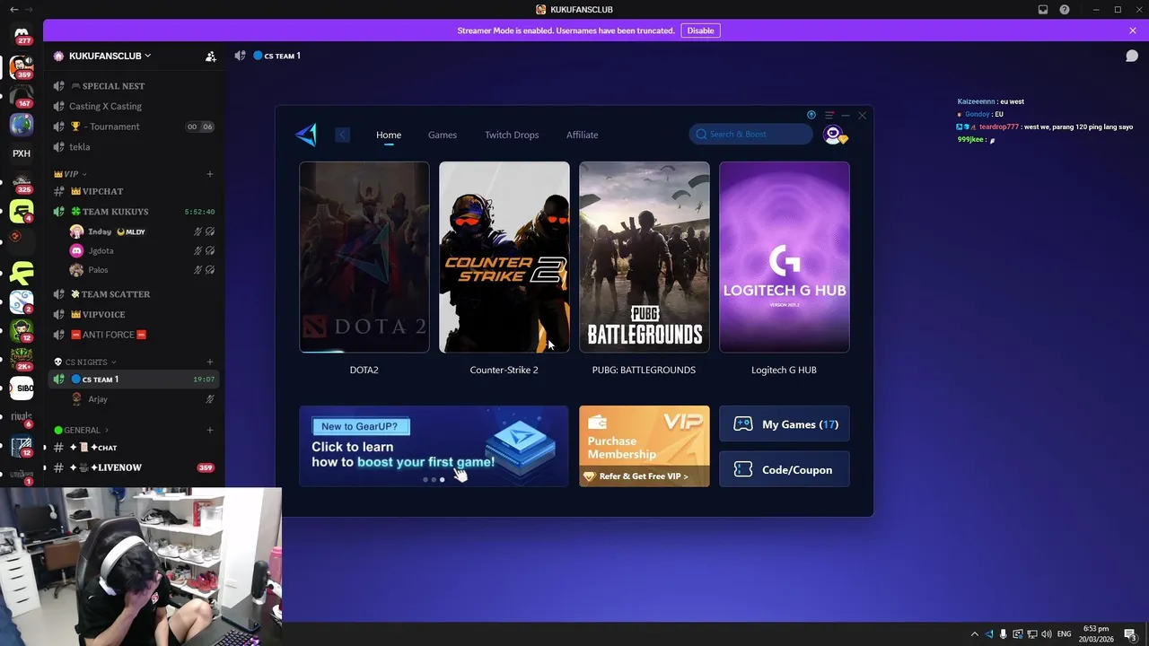Select the PUBG: BATTLEGROUNDS game card
Image resolution: width=1149 pixels, height=646 pixels.
tap(645, 257)
